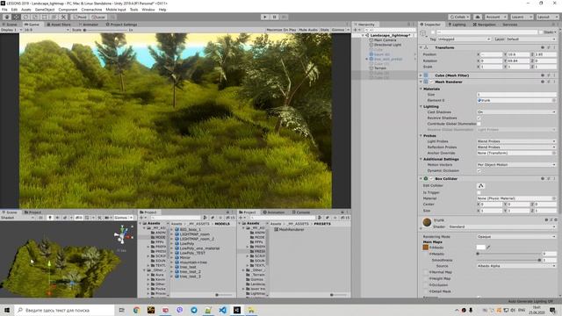
Task: Toggle Maximize On Play
Action: coord(281,30)
